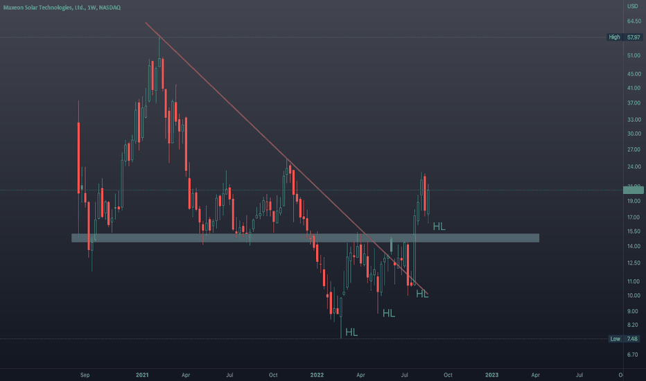Click the 2023 label on time axis

tap(491, 375)
